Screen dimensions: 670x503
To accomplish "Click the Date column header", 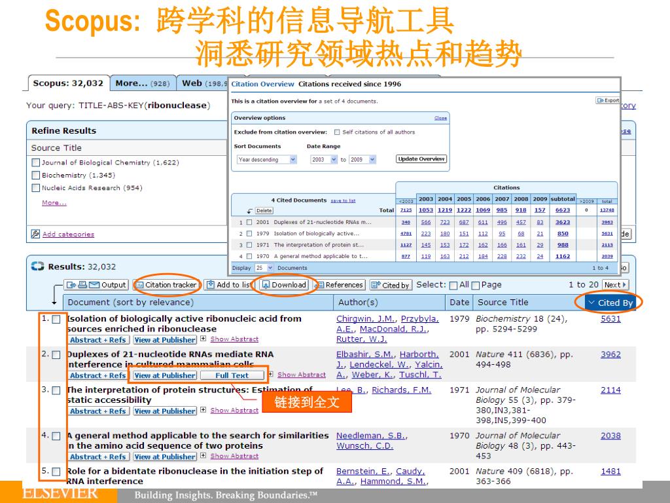I will tap(459, 303).
